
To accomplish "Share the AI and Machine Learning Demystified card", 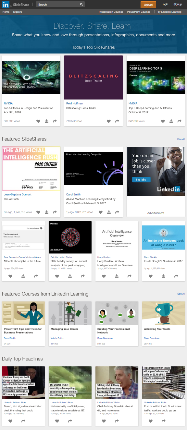I will pos(117,212).
